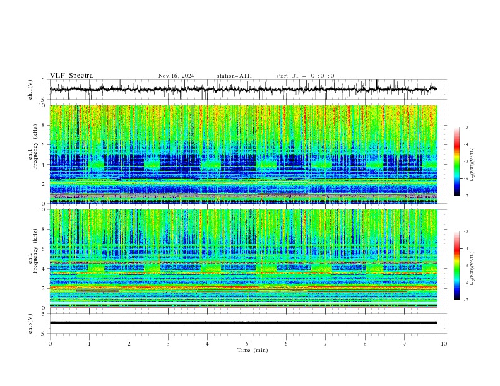This screenshot has width=500, height=386.
Task: Click time axis tick label '7'
Action: point(326,344)
